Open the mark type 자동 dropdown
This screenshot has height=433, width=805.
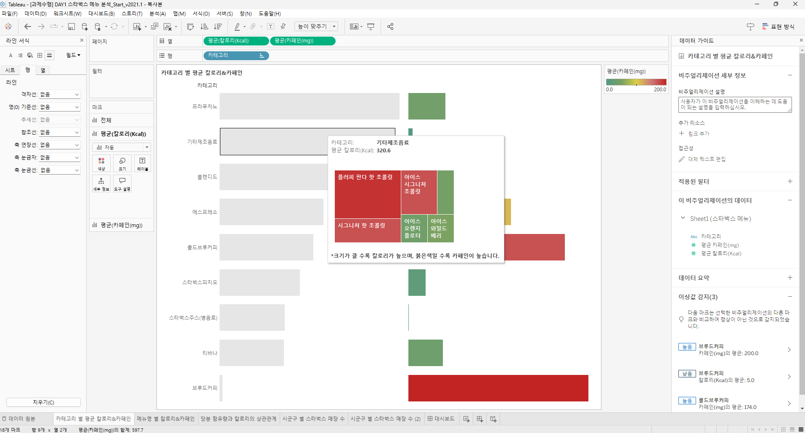[122, 147]
